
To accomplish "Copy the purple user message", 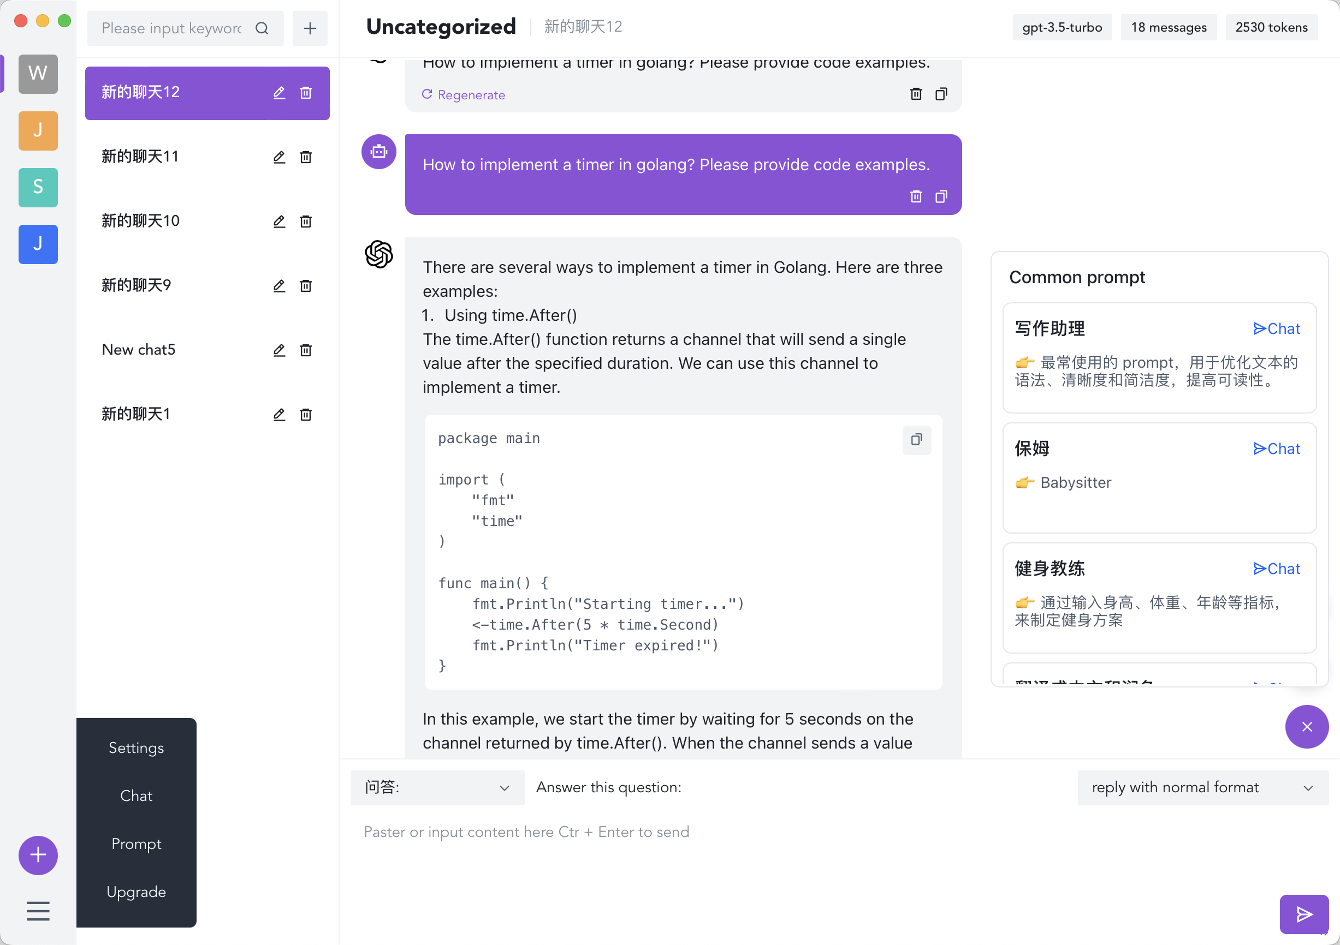I will click(941, 196).
